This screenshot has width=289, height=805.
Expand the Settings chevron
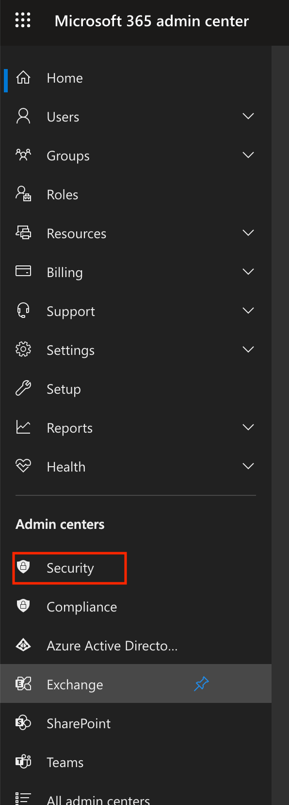(x=248, y=350)
